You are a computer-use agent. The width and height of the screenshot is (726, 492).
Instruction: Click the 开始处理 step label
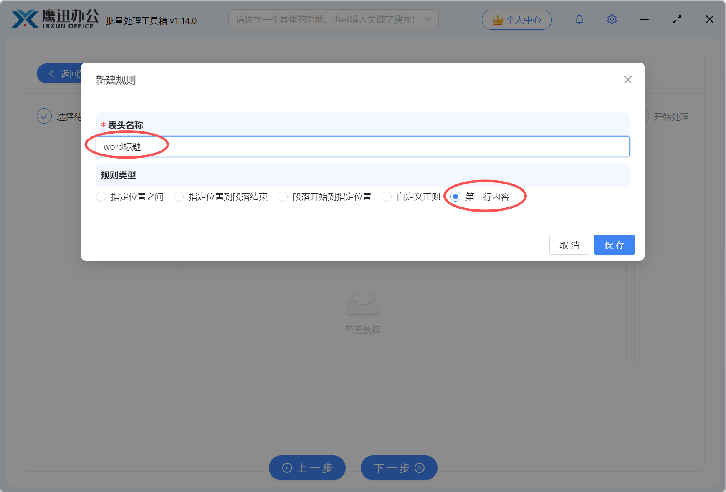pyautogui.click(x=672, y=116)
